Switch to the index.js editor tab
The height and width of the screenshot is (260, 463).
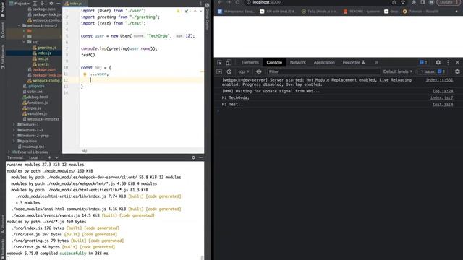click(x=74, y=4)
